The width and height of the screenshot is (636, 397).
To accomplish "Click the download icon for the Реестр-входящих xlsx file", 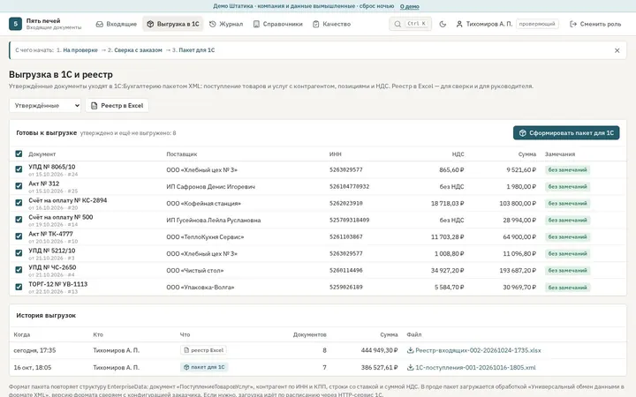I will coord(411,350).
